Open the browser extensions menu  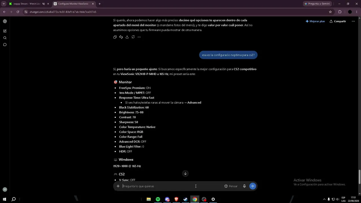[340, 12]
